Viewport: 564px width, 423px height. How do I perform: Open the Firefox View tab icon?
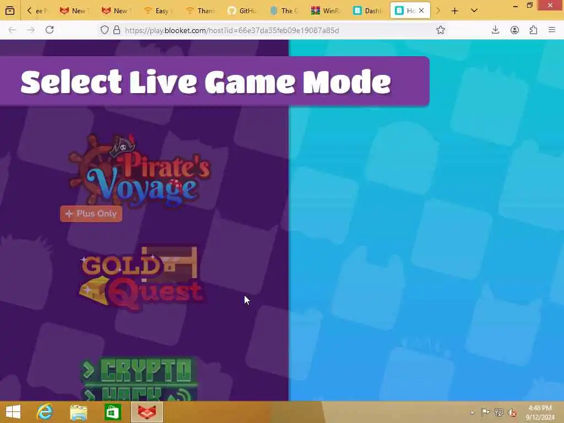point(10,11)
